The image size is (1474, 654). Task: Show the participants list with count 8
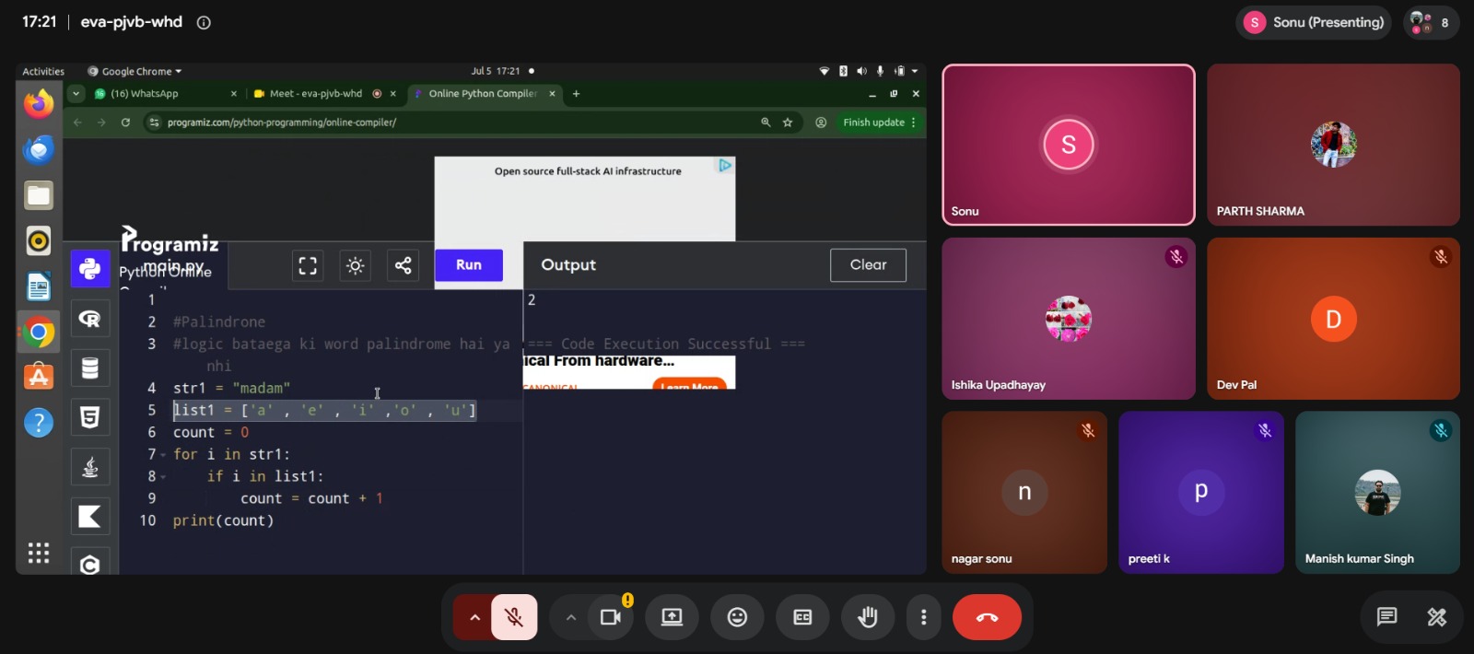pyautogui.click(x=1431, y=22)
